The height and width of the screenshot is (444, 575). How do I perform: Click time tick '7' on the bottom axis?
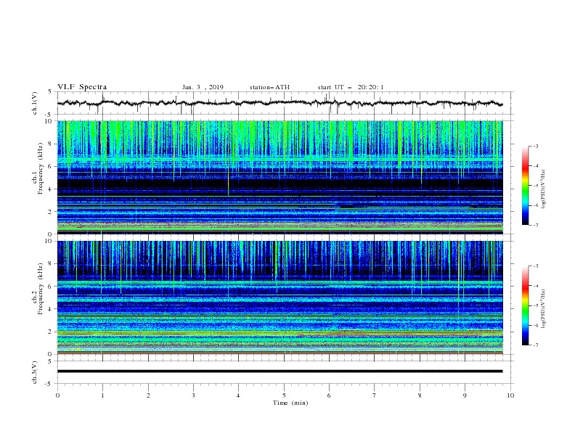(375, 395)
